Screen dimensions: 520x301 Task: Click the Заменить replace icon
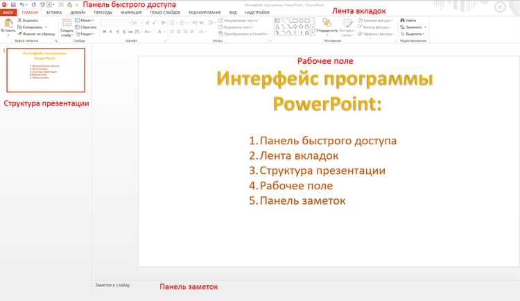coord(403,27)
